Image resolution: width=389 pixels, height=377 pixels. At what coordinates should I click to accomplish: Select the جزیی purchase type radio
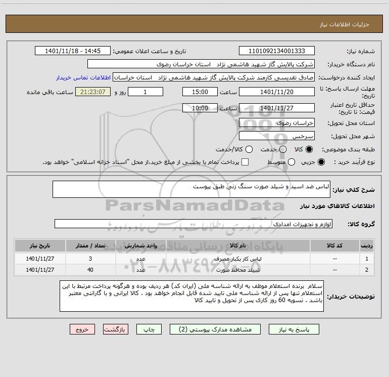pos(321,162)
